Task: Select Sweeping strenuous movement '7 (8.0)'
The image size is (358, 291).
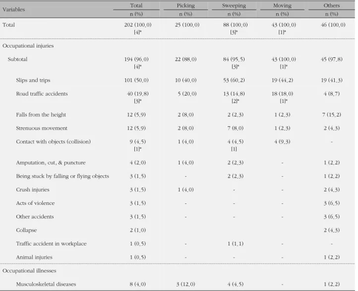Action: click(235, 128)
